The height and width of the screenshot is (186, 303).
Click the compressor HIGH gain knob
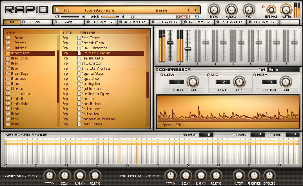(x=286, y=82)
